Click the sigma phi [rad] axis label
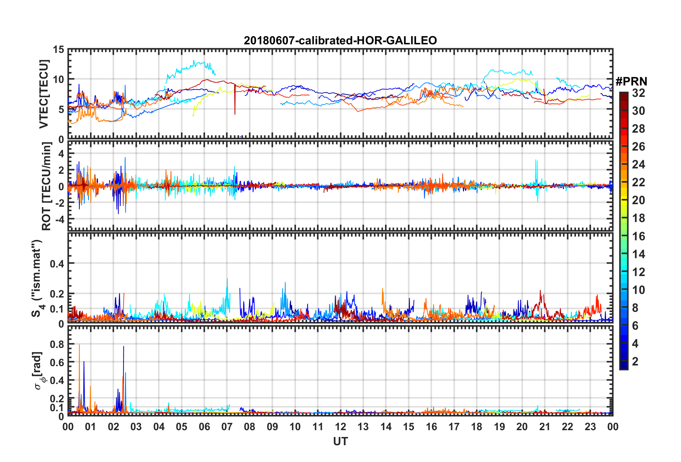This screenshot has height=462, width=681. coord(38,371)
